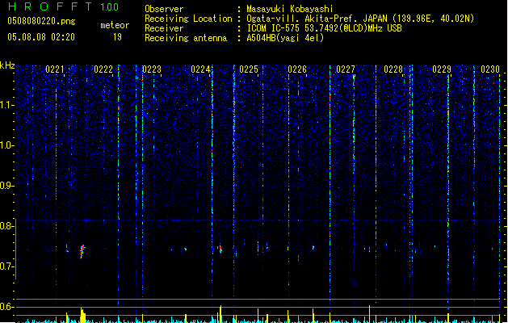Click the meteor count value 19
Image resolution: width=508 pixels, height=323 pixels.
[x=117, y=37]
